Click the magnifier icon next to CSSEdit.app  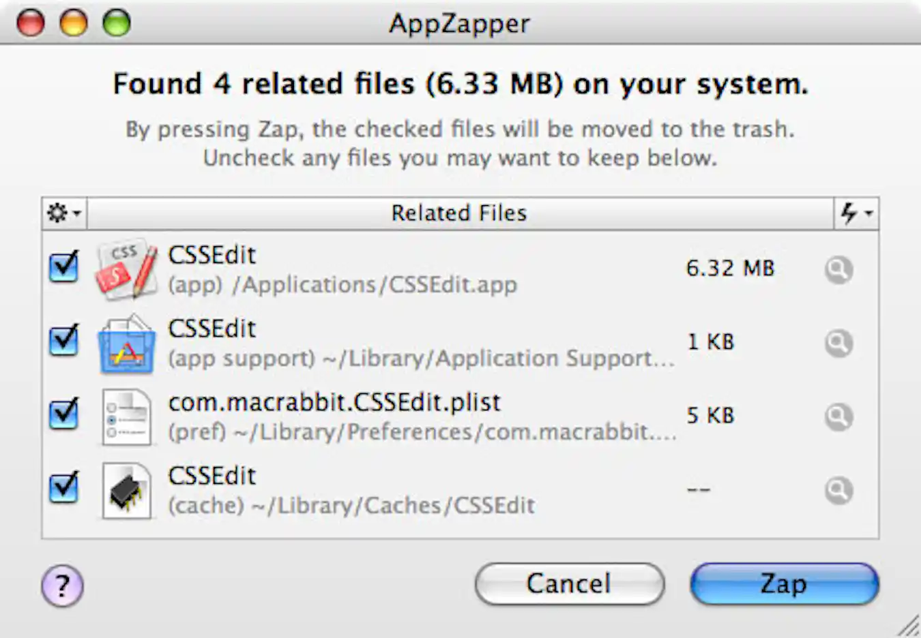pyautogui.click(x=838, y=269)
